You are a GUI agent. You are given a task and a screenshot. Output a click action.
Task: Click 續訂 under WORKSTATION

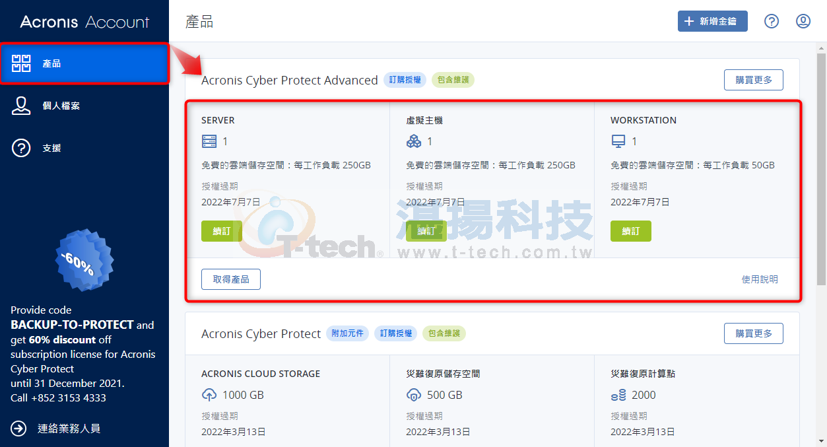point(631,231)
